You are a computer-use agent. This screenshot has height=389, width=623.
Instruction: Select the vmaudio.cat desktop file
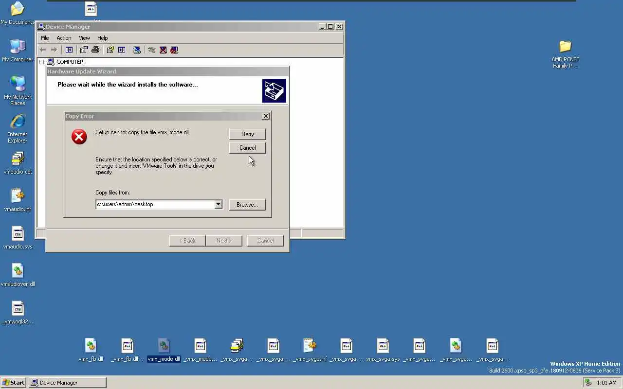coord(18,163)
